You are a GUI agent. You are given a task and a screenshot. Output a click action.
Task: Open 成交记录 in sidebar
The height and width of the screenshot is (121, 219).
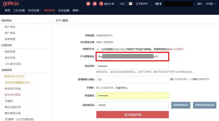(10, 58)
